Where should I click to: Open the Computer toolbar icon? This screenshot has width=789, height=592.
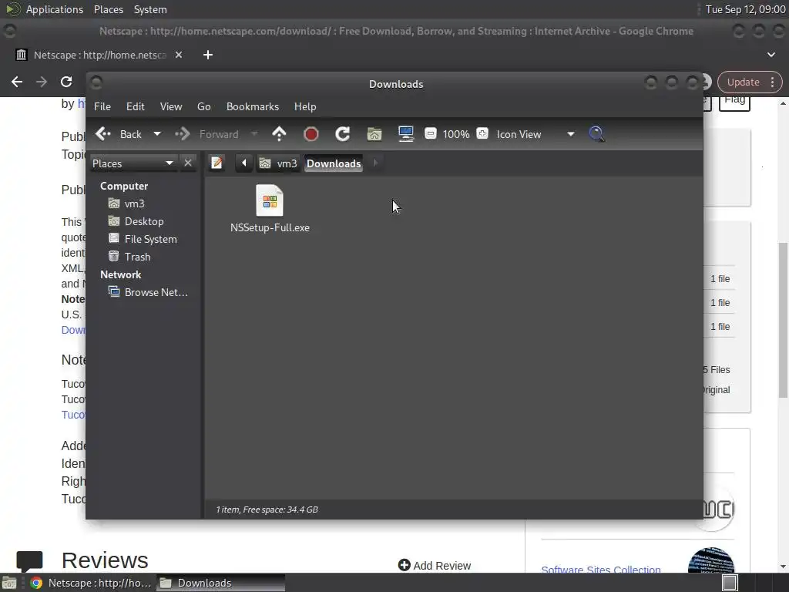tap(405, 134)
